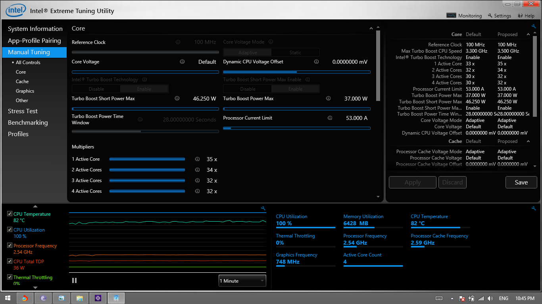Pause the monitoring graph
The height and width of the screenshot is (304, 542).
(x=75, y=281)
